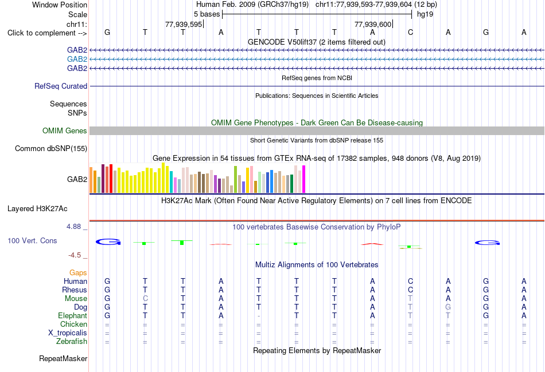Click the '100 Vert. Cons' track label

[x=32, y=240]
